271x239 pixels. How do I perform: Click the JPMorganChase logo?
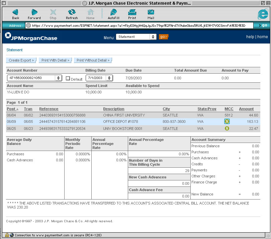click(x=31, y=36)
